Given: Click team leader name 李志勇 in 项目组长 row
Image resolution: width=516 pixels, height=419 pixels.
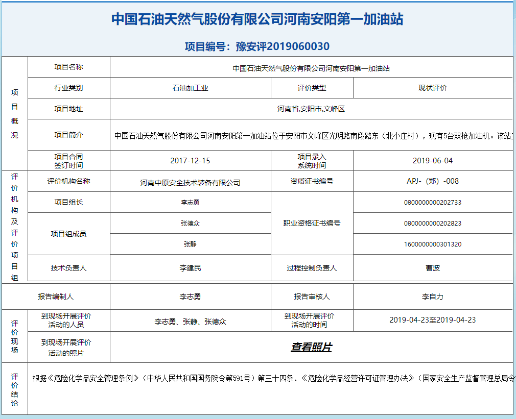Looking at the screenshot, I should [190, 203].
